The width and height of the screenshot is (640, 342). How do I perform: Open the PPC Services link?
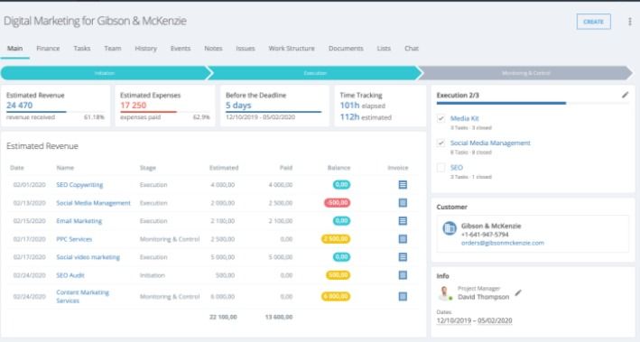pos(74,239)
